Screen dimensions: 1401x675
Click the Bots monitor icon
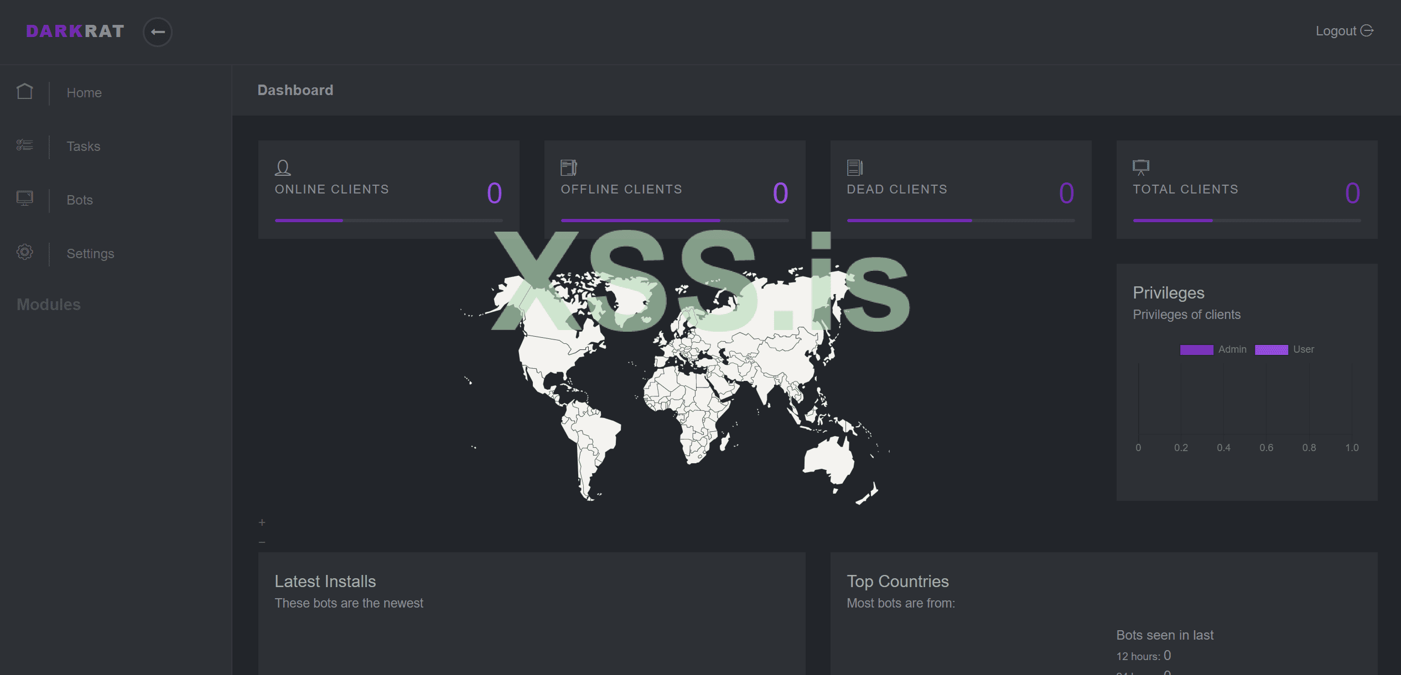click(x=25, y=198)
